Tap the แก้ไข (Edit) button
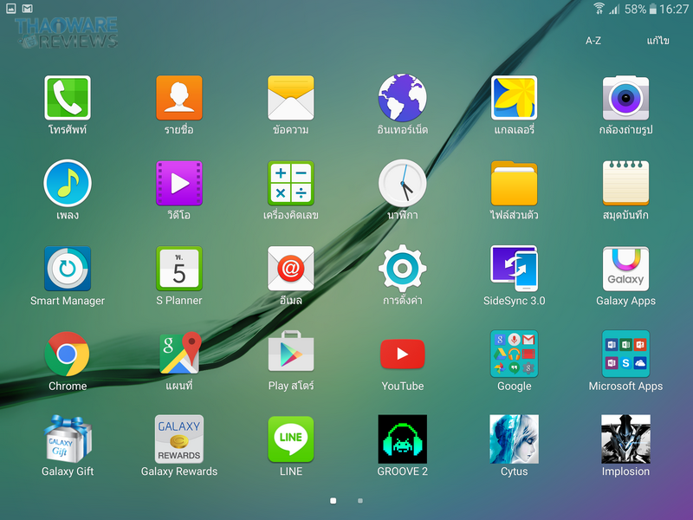 click(x=657, y=41)
